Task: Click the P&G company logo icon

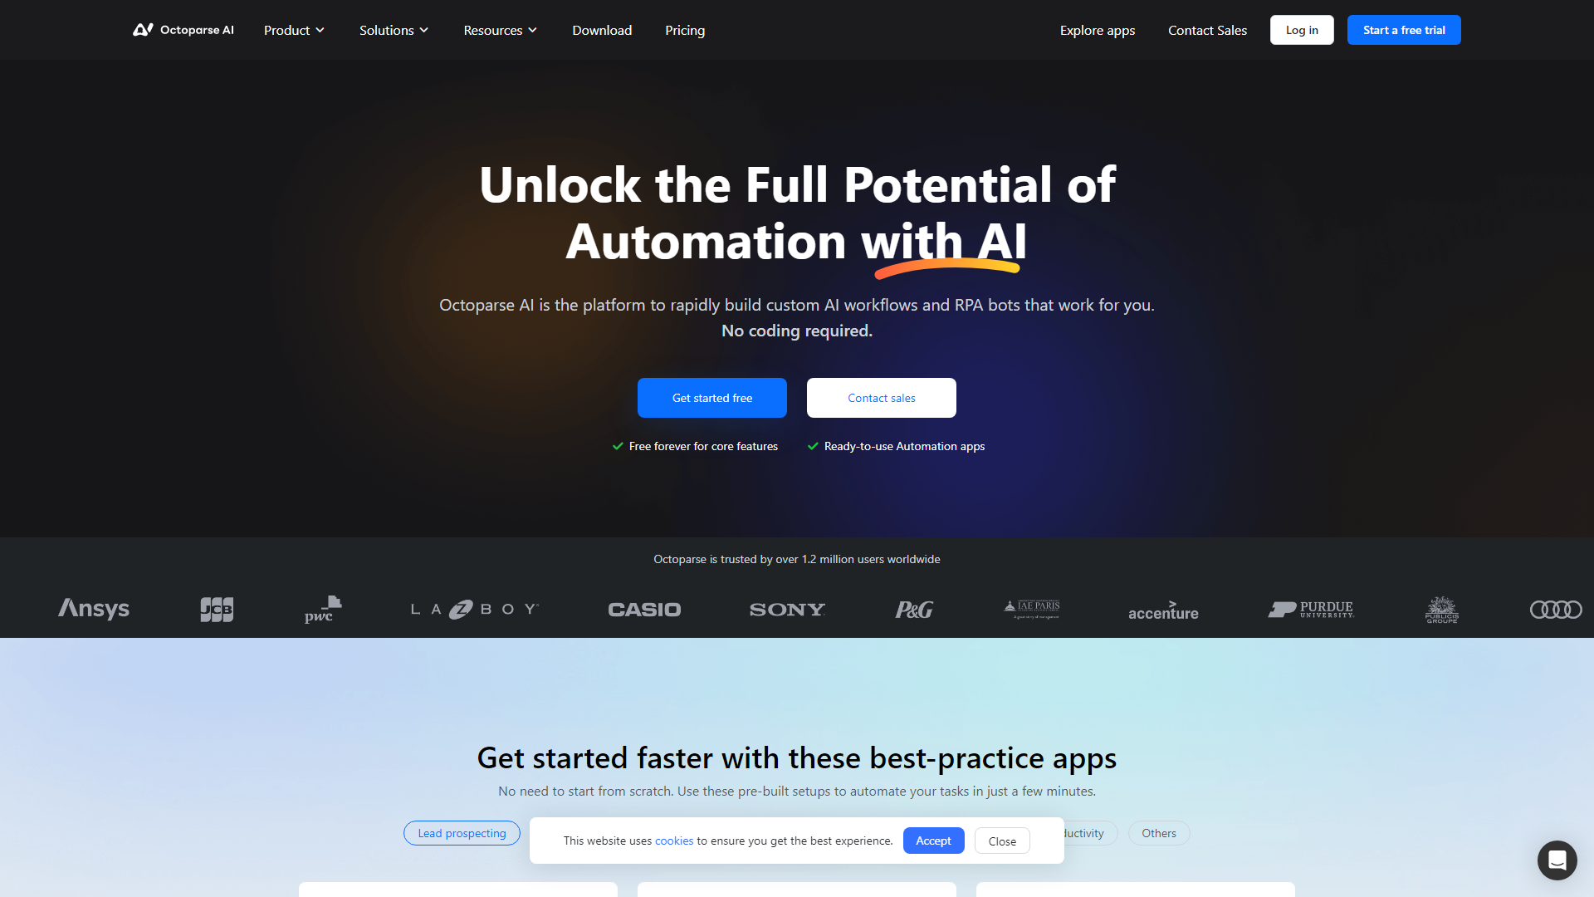Action: pyautogui.click(x=915, y=608)
